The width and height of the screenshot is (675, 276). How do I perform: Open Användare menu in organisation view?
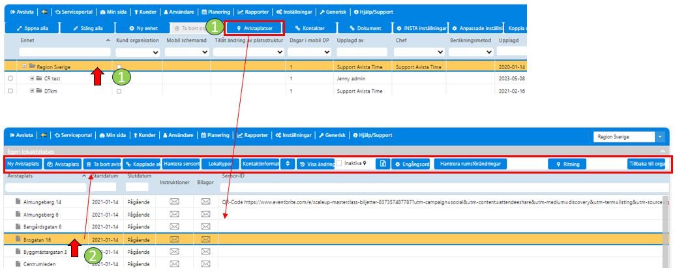coord(178,12)
